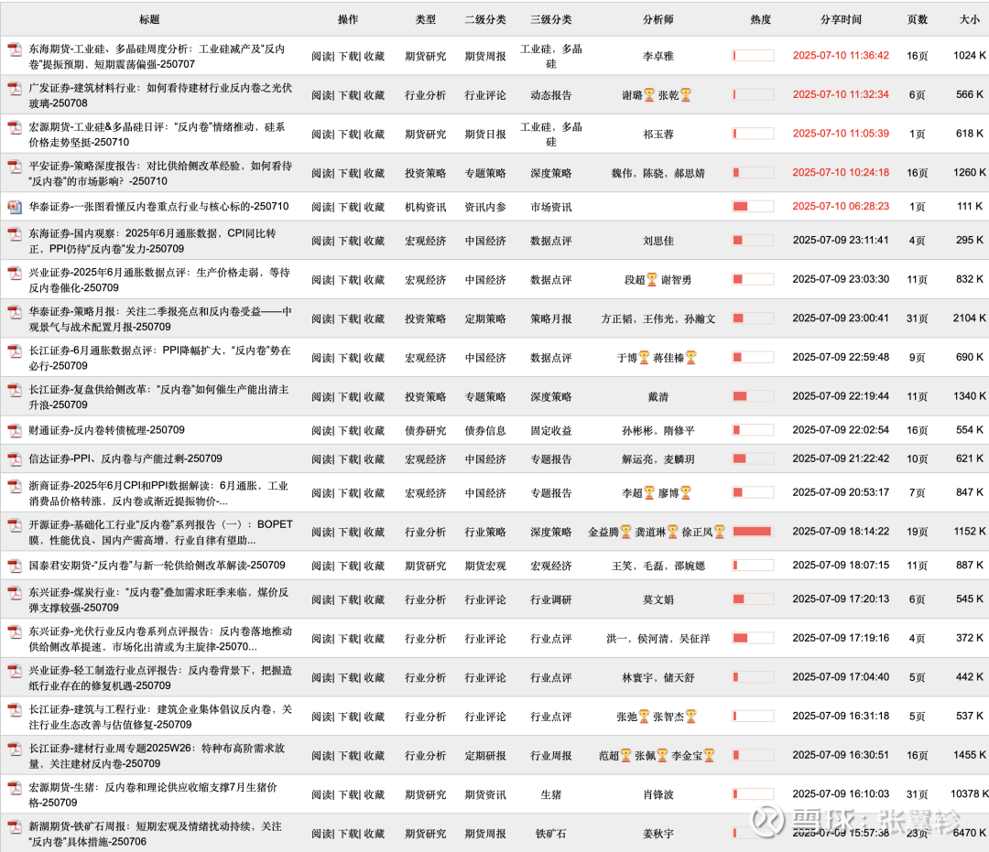Click heat bar of 东兴证券-光伏行业 row
This screenshot has height=852, width=989.
(x=753, y=638)
